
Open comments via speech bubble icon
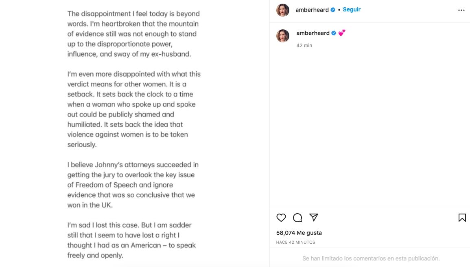pos(297,218)
